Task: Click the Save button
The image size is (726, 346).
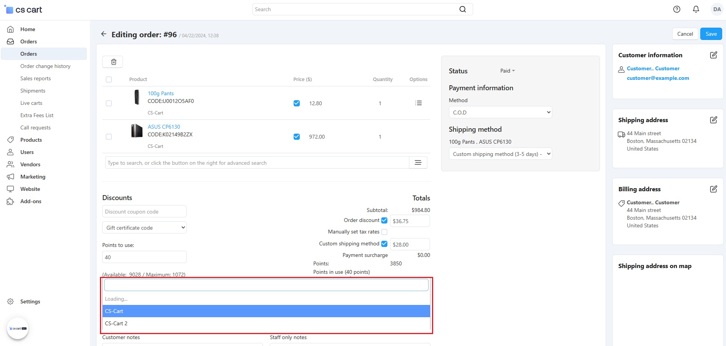Action: (x=711, y=34)
